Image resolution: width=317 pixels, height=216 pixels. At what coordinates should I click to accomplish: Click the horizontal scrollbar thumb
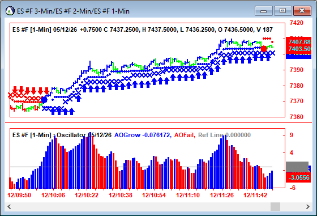tap(275, 206)
